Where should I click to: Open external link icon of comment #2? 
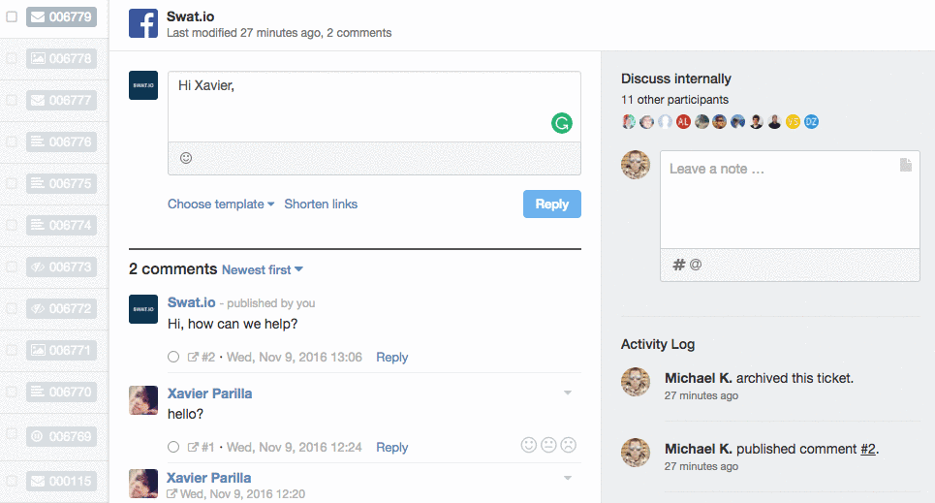point(193,357)
